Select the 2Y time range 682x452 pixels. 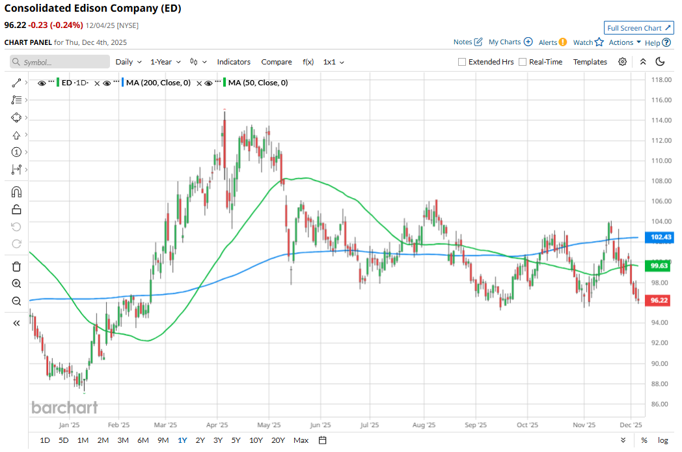[x=200, y=440]
